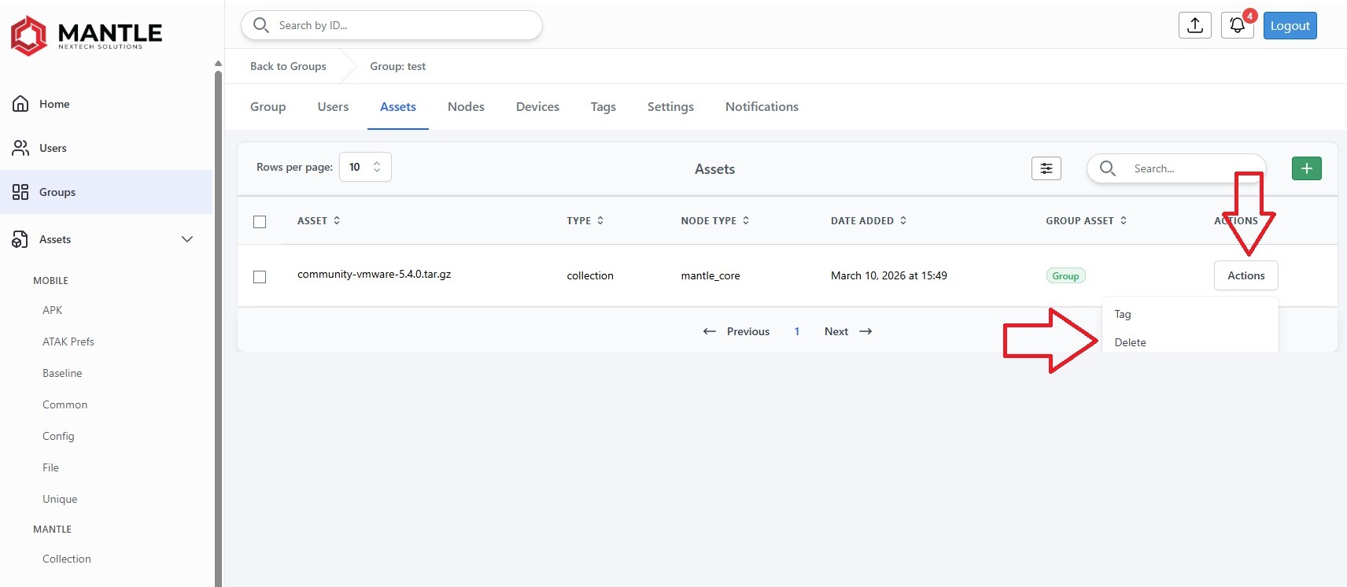
Task: Collapse the Assets sidebar section chevron
Action: tap(187, 239)
